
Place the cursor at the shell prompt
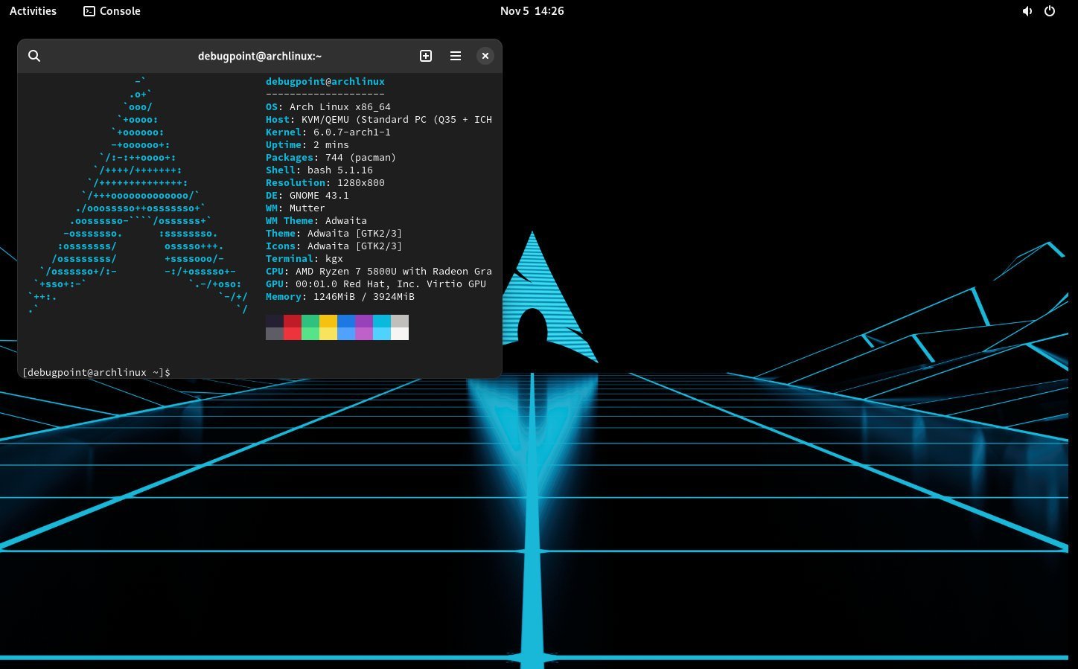coord(175,372)
